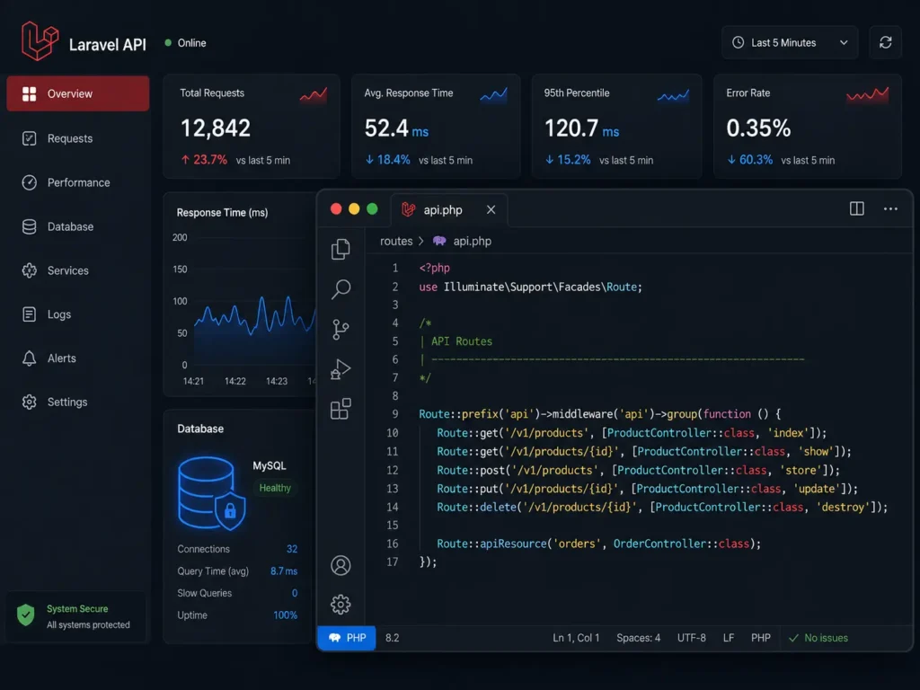Open the Settings sidebar section
Screen dimensions: 920x690
coord(78,402)
